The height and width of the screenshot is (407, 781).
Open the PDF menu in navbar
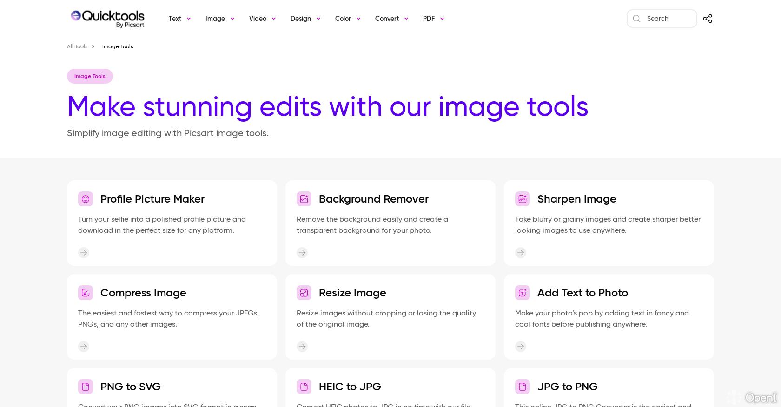pyautogui.click(x=433, y=19)
